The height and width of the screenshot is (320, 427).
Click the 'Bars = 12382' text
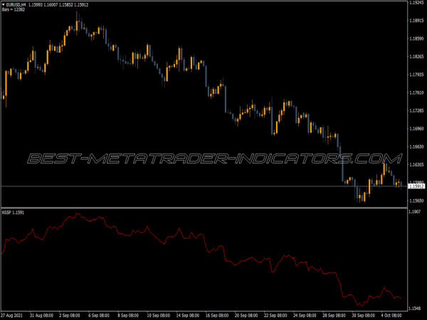click(x=14, y=9)
